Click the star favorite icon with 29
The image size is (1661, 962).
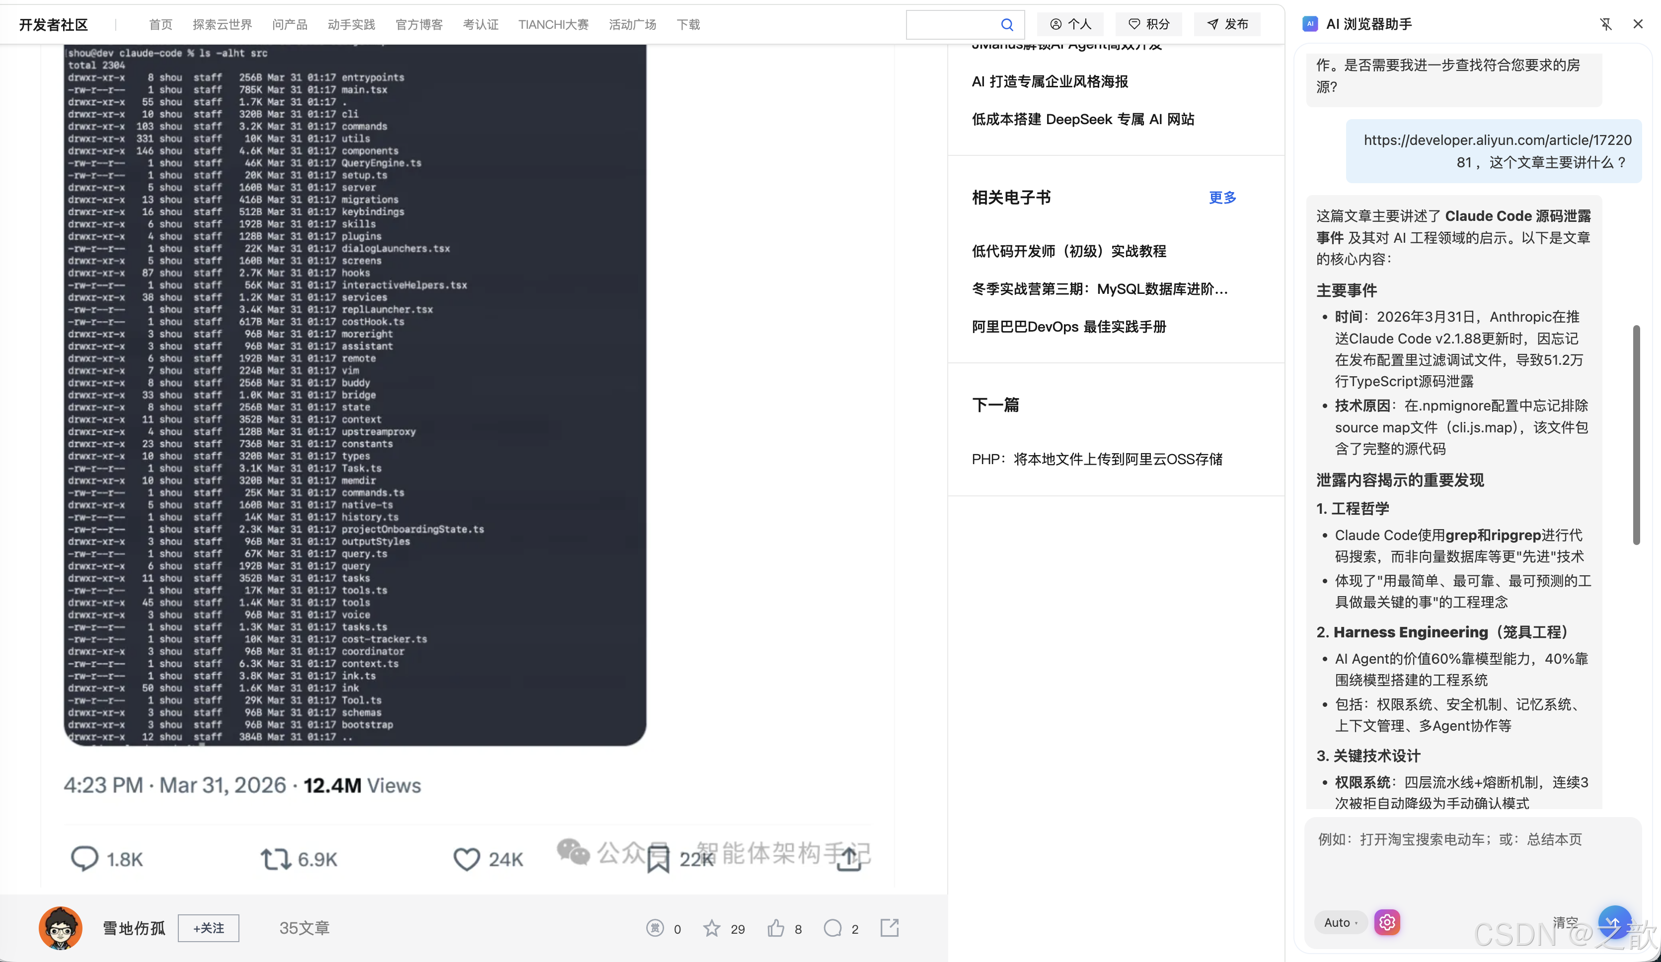pos(712,928)
